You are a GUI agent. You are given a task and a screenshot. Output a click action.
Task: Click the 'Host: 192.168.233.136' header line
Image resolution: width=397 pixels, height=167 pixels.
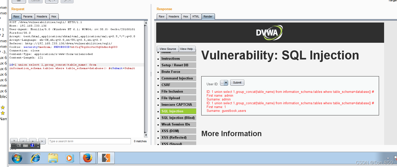[x=28, y=26]
